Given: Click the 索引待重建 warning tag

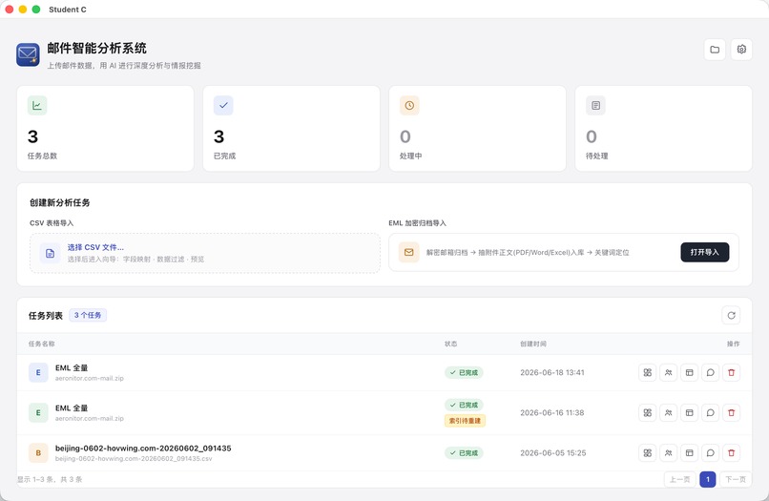Looking at the screenshot, I should 465,421.
